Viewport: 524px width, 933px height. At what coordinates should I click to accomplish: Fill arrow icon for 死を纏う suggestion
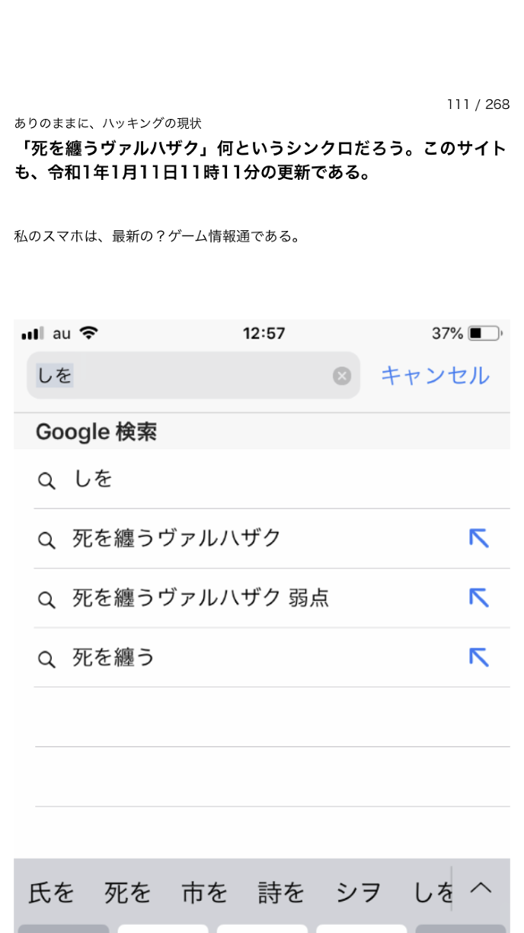478,657
